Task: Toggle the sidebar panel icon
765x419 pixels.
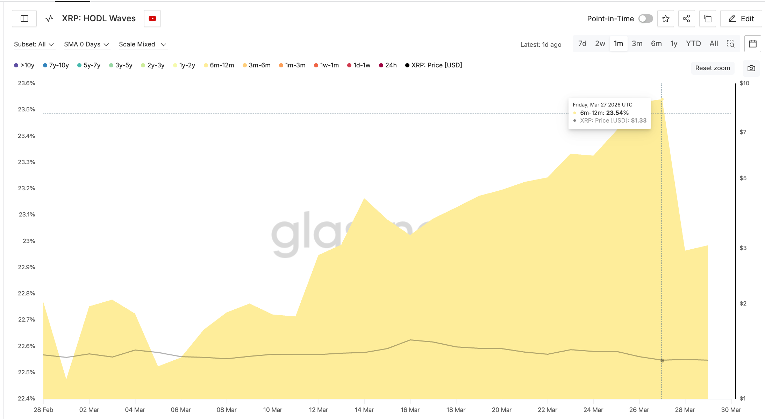Action: point(24,19)
